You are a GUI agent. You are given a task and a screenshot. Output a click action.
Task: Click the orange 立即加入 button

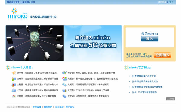(162, 55)
